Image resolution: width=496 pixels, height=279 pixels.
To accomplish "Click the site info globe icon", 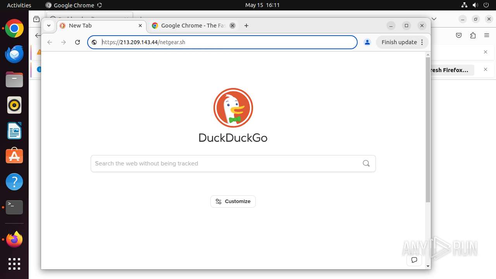I will click(94, 42).
